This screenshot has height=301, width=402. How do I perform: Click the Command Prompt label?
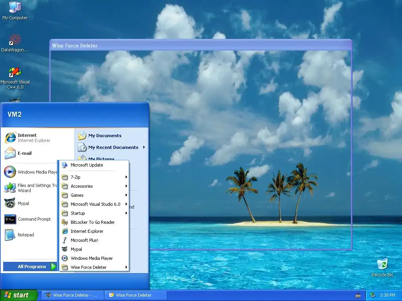pos(34,219)
